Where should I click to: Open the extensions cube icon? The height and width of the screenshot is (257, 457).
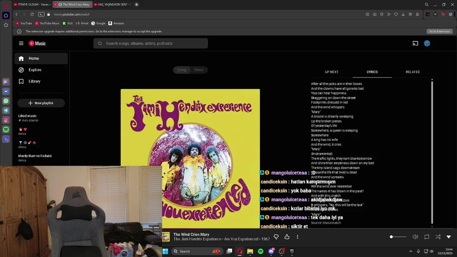[x=451, y=14]
